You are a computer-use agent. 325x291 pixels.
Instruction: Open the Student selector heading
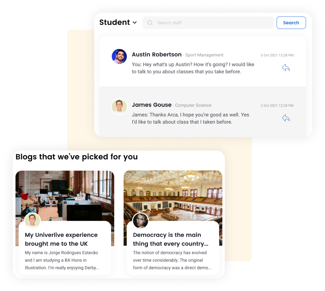[x=118, y=22]
